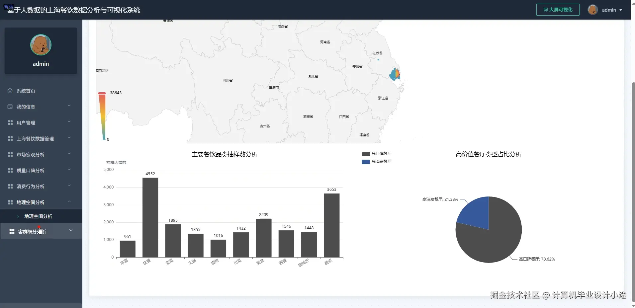This screenshot has width=635, height=308.
Task: Click the Shanghai heat cluster on the map
Action: [395, 74]
